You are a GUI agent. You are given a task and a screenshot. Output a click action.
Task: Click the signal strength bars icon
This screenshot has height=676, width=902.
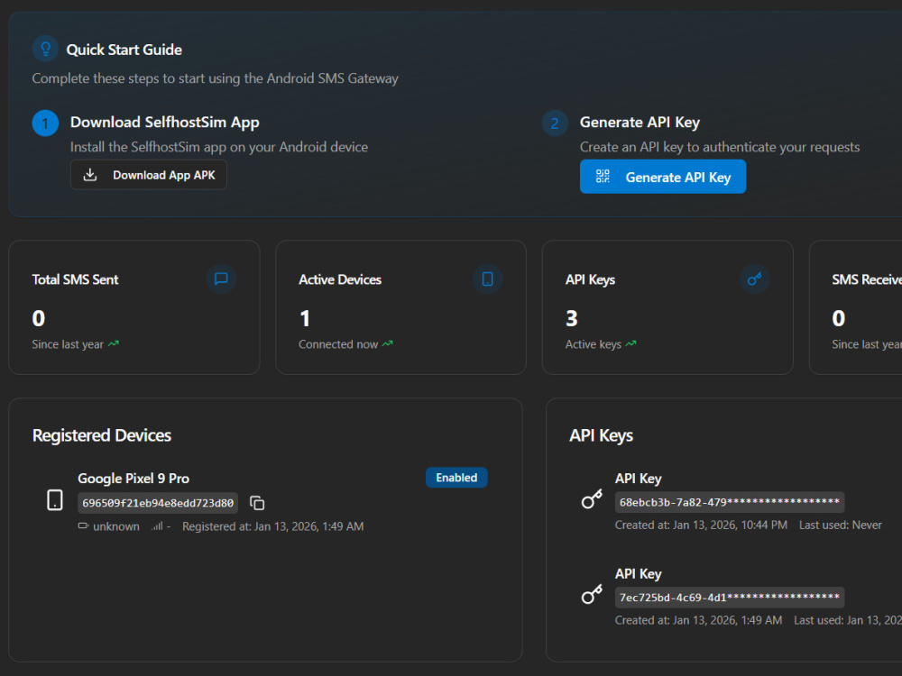(x=157, y=526)
